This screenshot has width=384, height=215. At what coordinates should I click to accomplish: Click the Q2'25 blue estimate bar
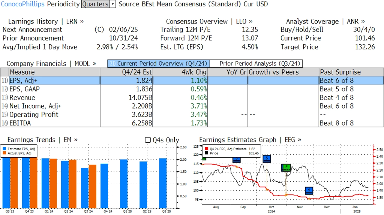click(x=143, y=185)
